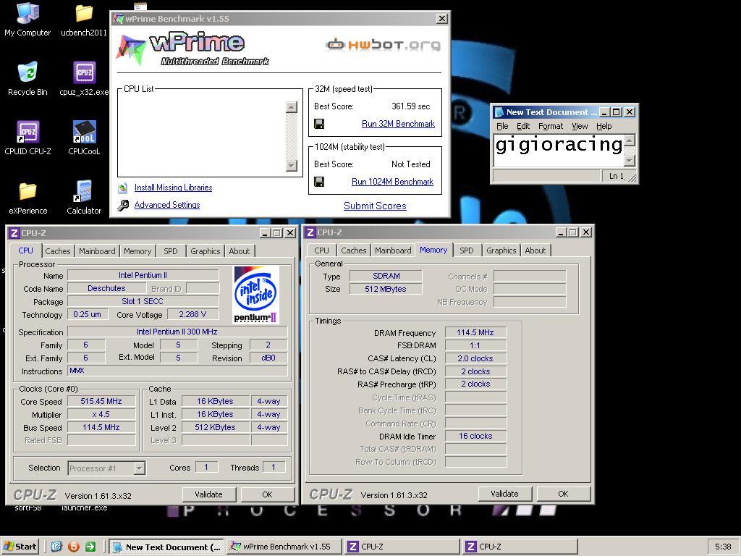Open the Windows Start button
This screenshot has height=556, width=741.
(x=20, y=547)
